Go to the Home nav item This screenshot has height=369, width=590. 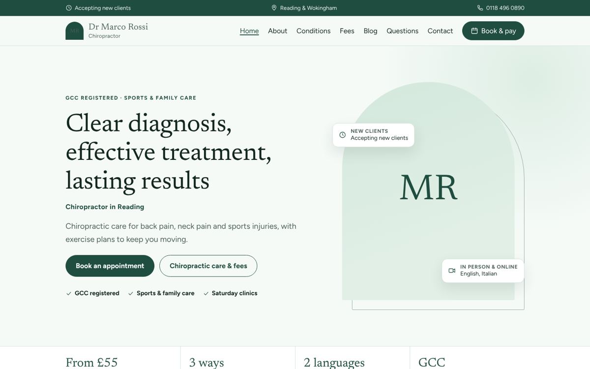click(249, 31)
